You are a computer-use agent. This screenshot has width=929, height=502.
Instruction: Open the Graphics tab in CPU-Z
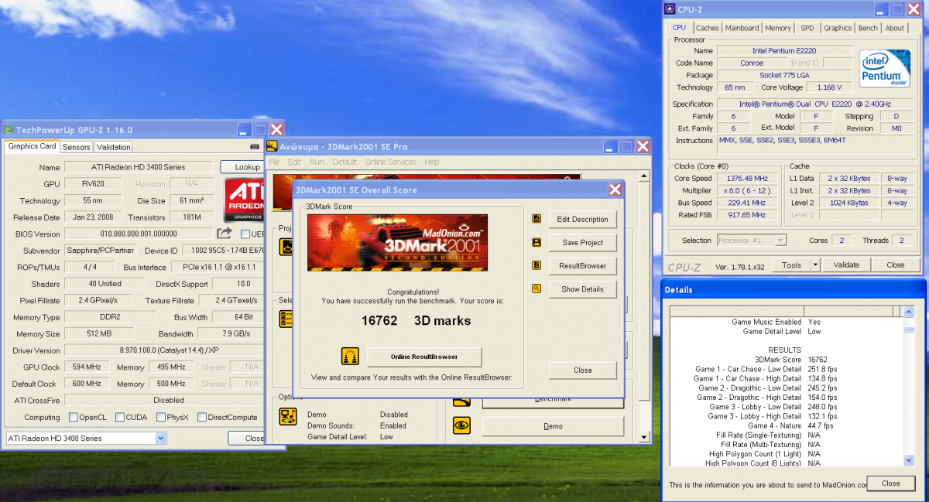838,28
